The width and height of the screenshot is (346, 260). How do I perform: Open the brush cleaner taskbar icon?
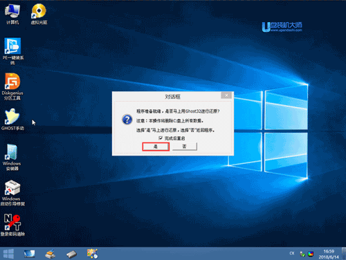pyautogui.click(x=51, y=254)
